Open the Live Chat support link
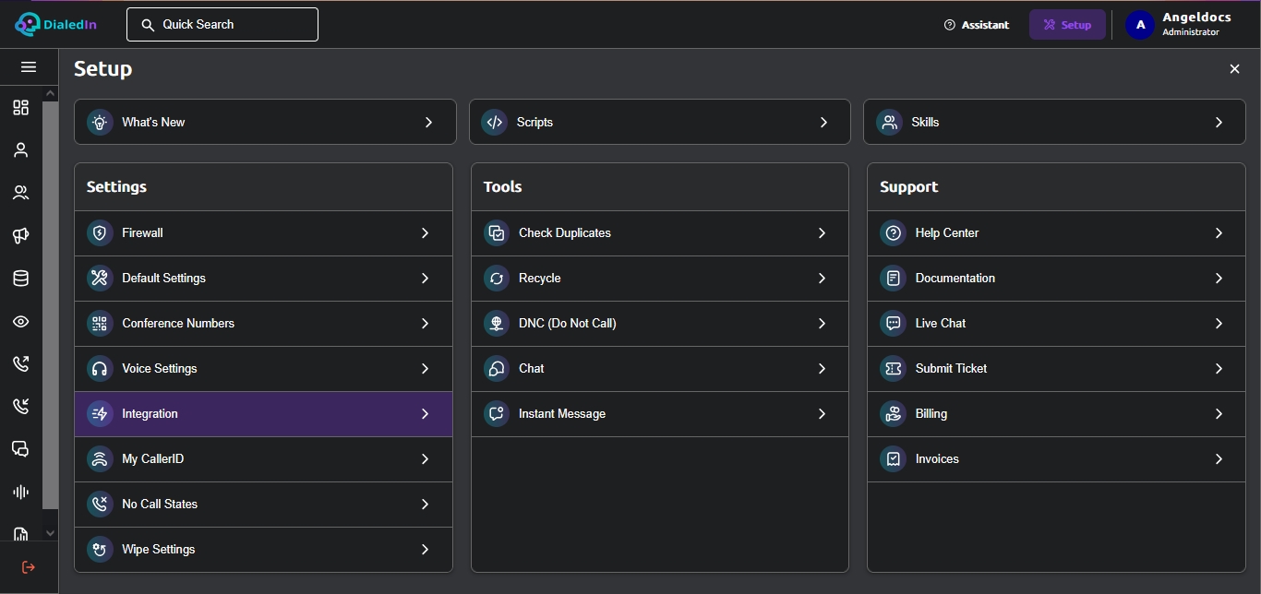This screenshot has height=594, width=1261. (x=1056, y=324)
